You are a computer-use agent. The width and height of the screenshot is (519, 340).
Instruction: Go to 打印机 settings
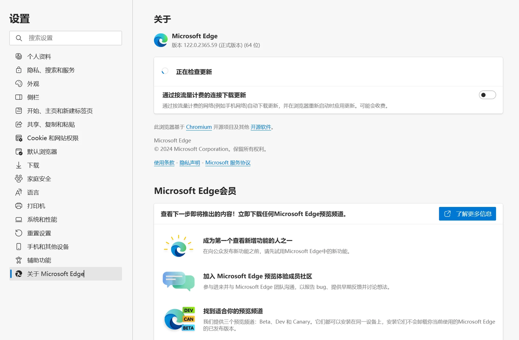(x=66, y=206)
